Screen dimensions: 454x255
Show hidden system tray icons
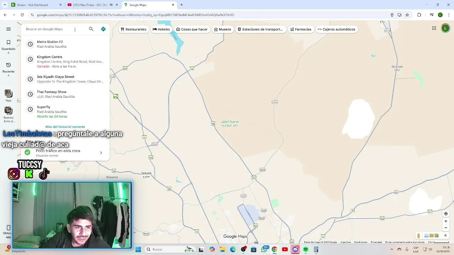click(392, 249)
